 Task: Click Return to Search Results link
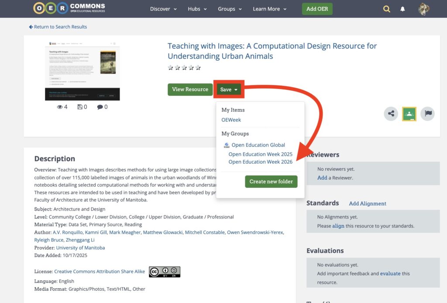coord(58,27)
